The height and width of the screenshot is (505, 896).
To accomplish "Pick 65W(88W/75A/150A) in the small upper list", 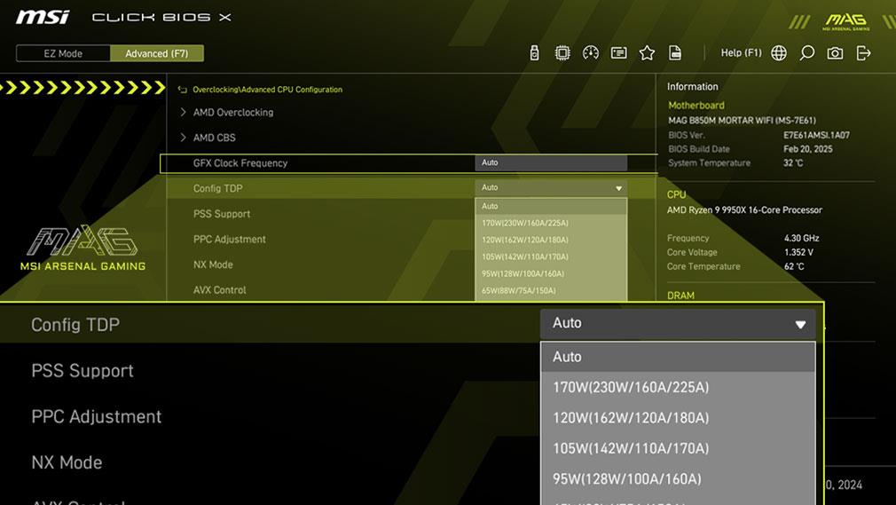I will (x=519, y=290).
